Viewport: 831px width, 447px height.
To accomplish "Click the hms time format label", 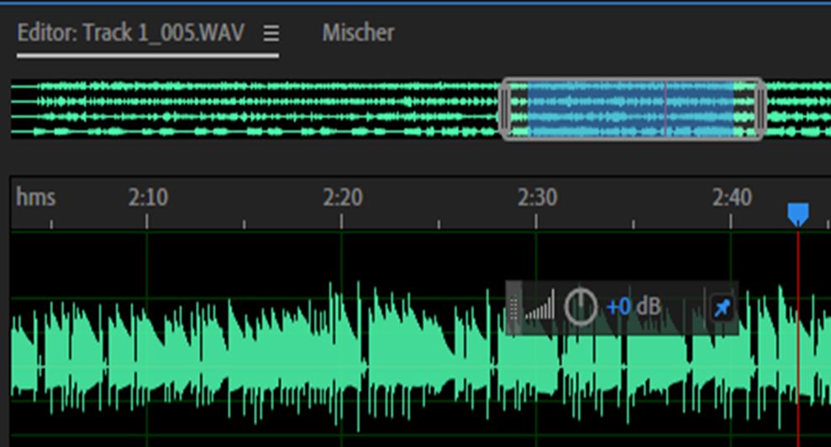I will [x=35, y=197].
